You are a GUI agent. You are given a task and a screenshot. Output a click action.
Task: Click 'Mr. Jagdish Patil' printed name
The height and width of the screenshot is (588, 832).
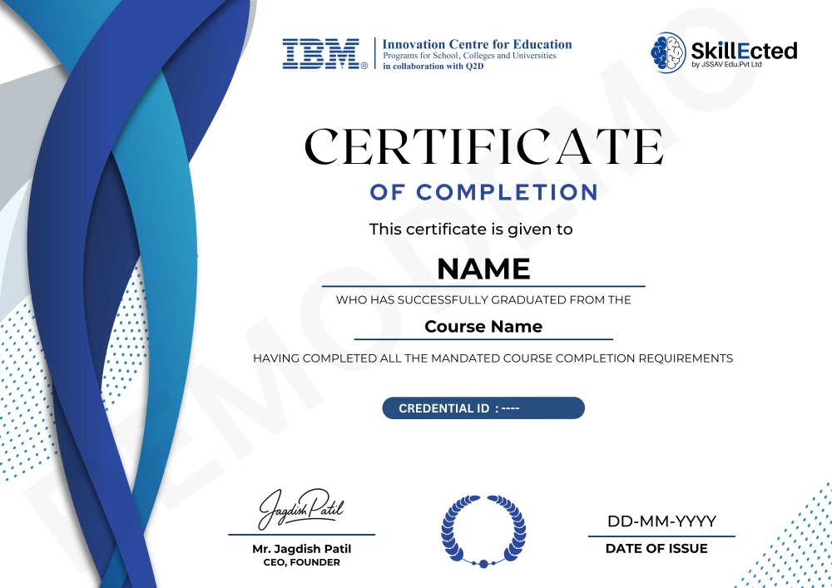tap(301, 549)
